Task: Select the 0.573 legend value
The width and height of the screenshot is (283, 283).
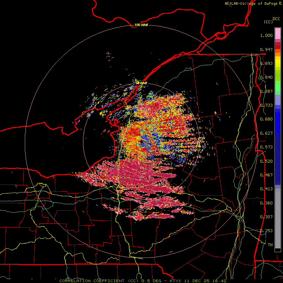Action: point(266,147)
